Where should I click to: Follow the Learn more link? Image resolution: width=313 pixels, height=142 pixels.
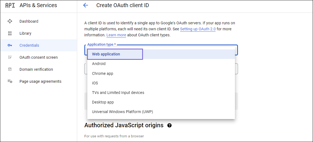tap(116, 35)
